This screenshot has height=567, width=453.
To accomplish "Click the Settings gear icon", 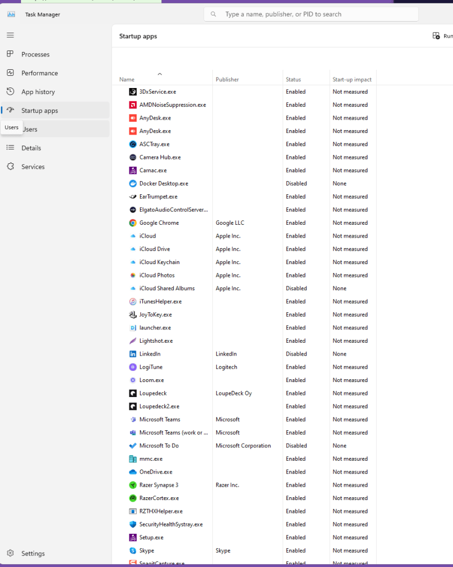I will point(10,553).
